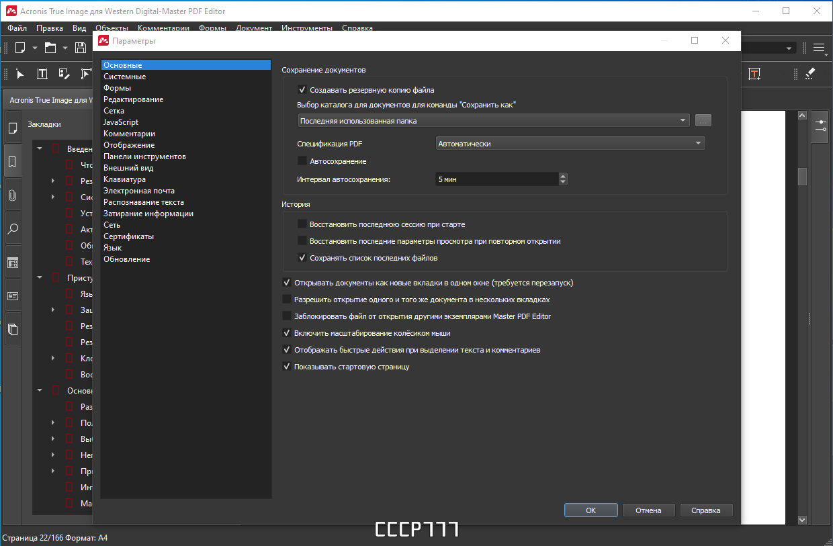This screenshot has height=546, width=833.
Task: Open the Спецификация PDF dropdown
Action: [570, 143]
